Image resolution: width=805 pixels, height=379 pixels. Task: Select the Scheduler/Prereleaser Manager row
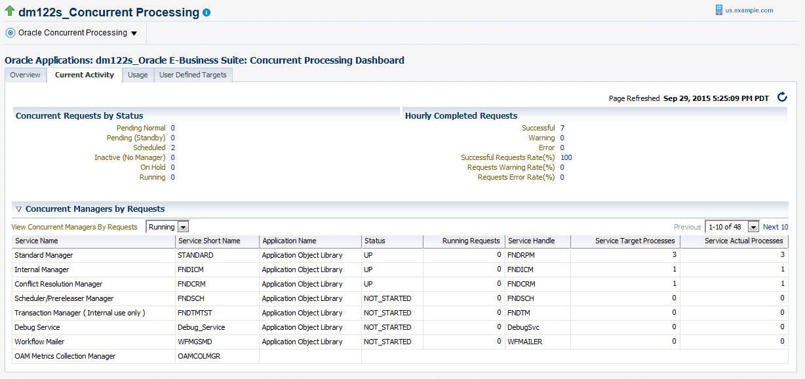tap(400, 298)
